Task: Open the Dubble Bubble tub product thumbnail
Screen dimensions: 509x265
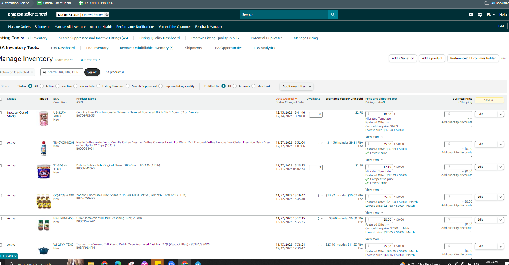Action: coord(44,171)
